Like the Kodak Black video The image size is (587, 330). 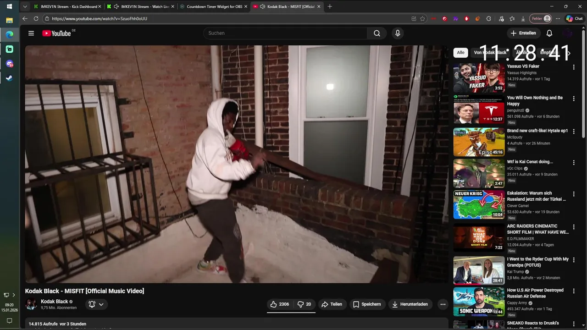point(279,304)
